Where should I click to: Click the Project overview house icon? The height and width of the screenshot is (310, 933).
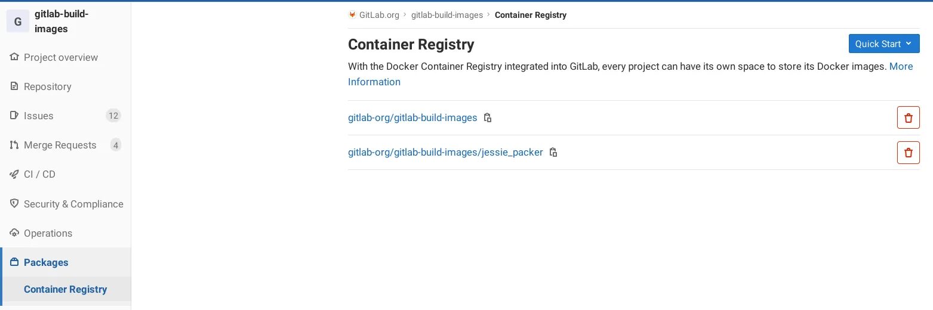[x=14, y=57]
